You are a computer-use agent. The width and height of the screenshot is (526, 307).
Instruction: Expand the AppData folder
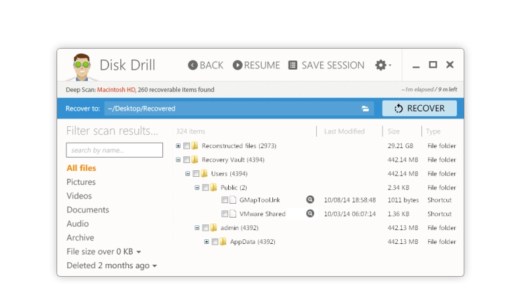206,241
